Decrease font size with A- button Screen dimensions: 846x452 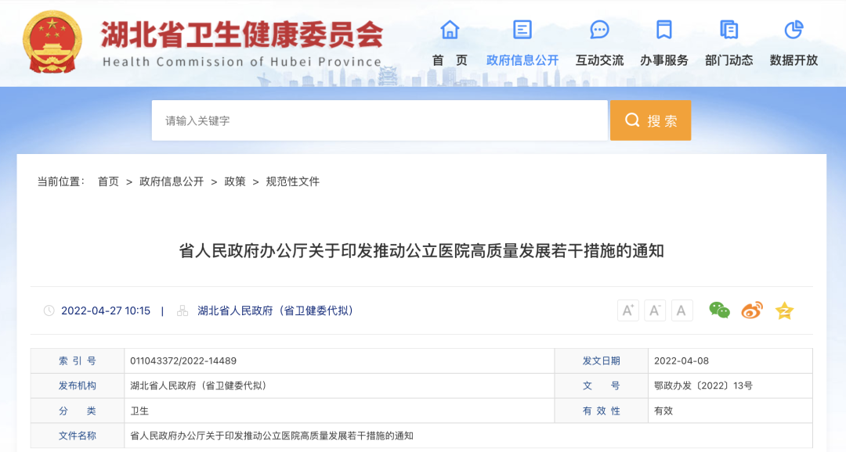coord(655,310)
